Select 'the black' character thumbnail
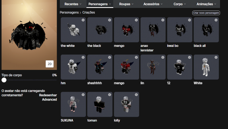Viewport: 228px width, 129px height. 100,30
